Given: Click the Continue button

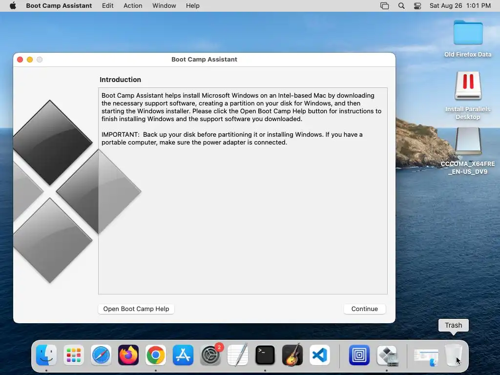Looking at the screenshot, I should pyautogui.click(x=364, y=309).
